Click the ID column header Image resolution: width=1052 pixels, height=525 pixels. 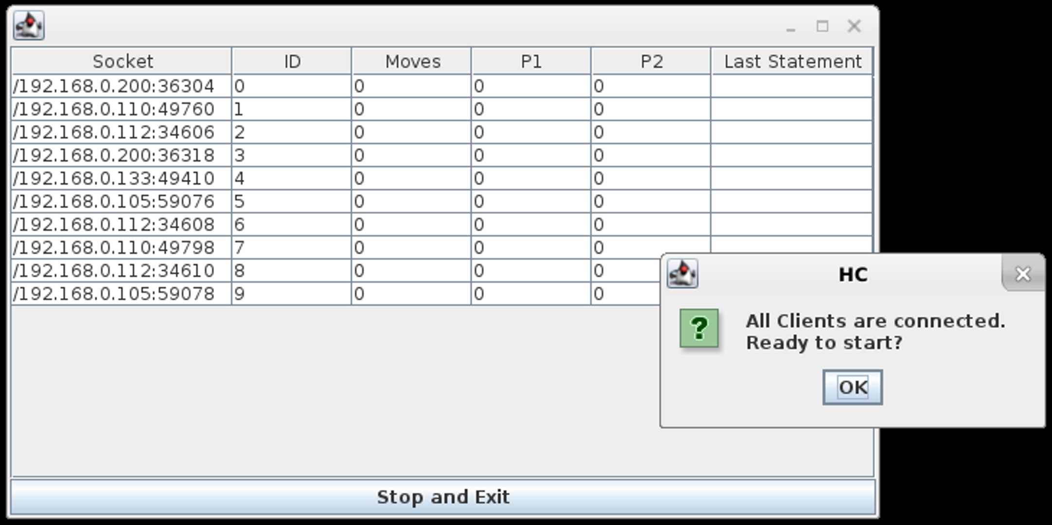point(292,62)
